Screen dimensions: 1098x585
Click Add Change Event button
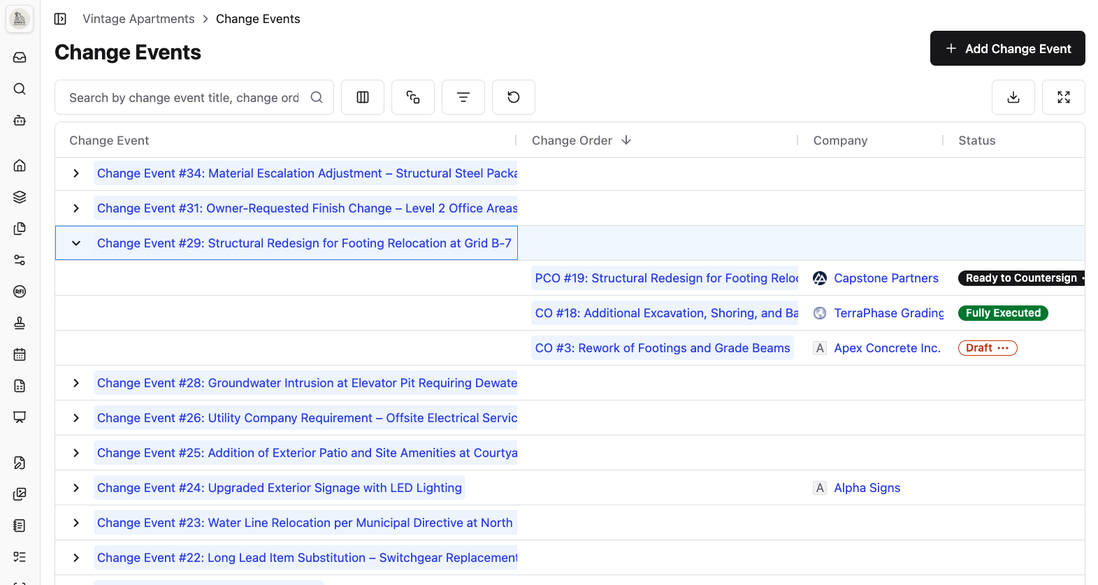[x=1007, y=48]
